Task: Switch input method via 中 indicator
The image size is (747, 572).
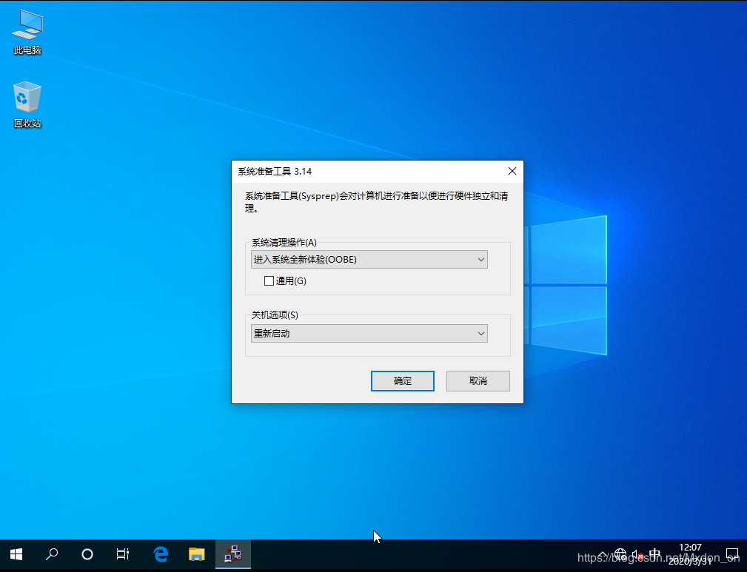Action: click(x=654, y=554)
